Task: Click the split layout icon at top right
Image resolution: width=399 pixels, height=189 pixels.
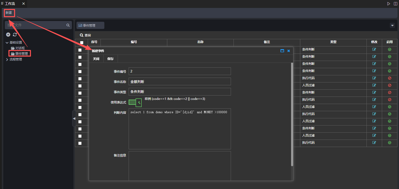Action: pos(395,4)
